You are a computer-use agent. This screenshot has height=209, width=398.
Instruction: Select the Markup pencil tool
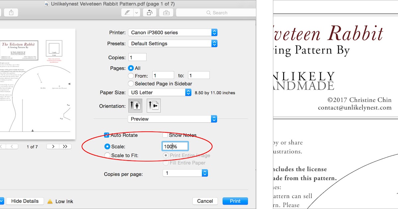pos(128,12)
